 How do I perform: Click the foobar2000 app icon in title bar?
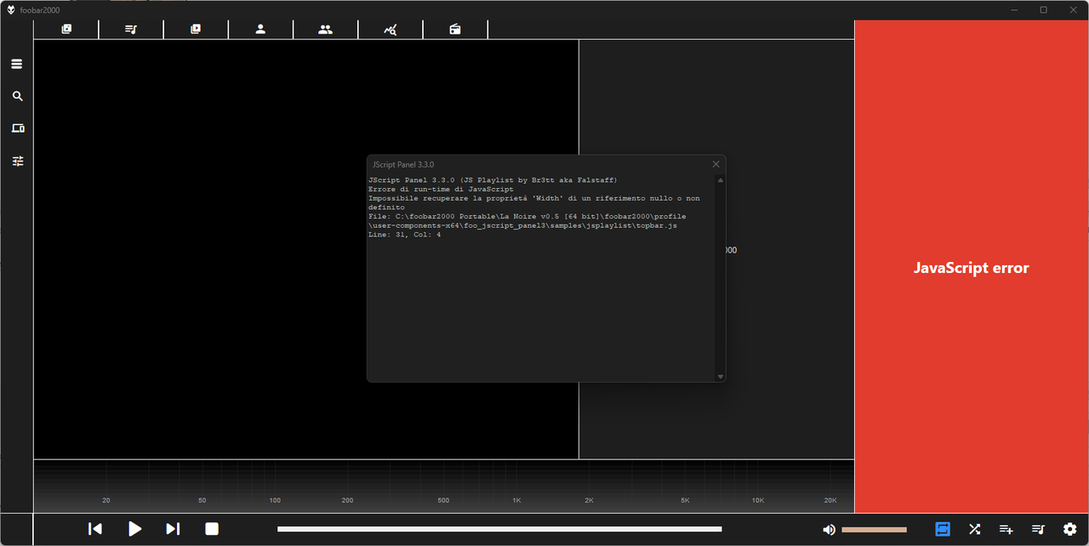pos(11,9)
